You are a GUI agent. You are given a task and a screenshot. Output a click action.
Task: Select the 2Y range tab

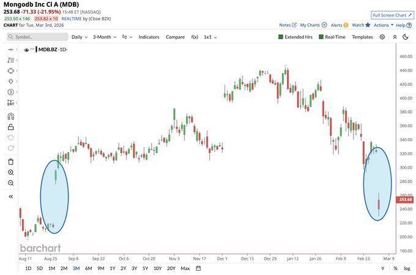(x=124, y=268)
